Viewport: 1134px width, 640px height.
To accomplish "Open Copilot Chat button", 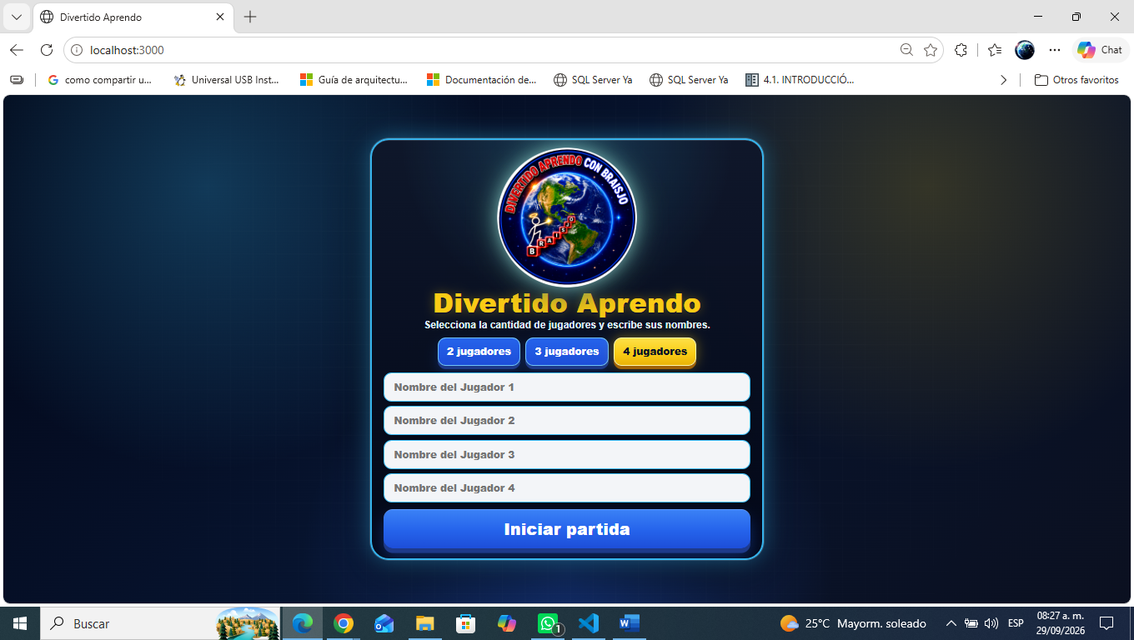I will tap(1100, 50).
